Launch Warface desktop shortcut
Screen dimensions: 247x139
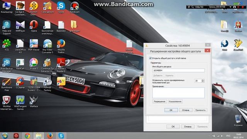[x=34, y=102]
